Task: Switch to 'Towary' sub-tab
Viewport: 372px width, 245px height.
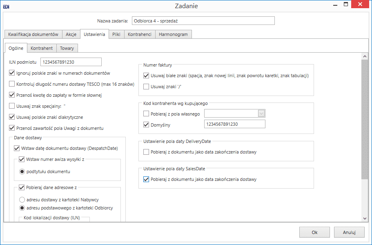Action: [x=67, y=48]
